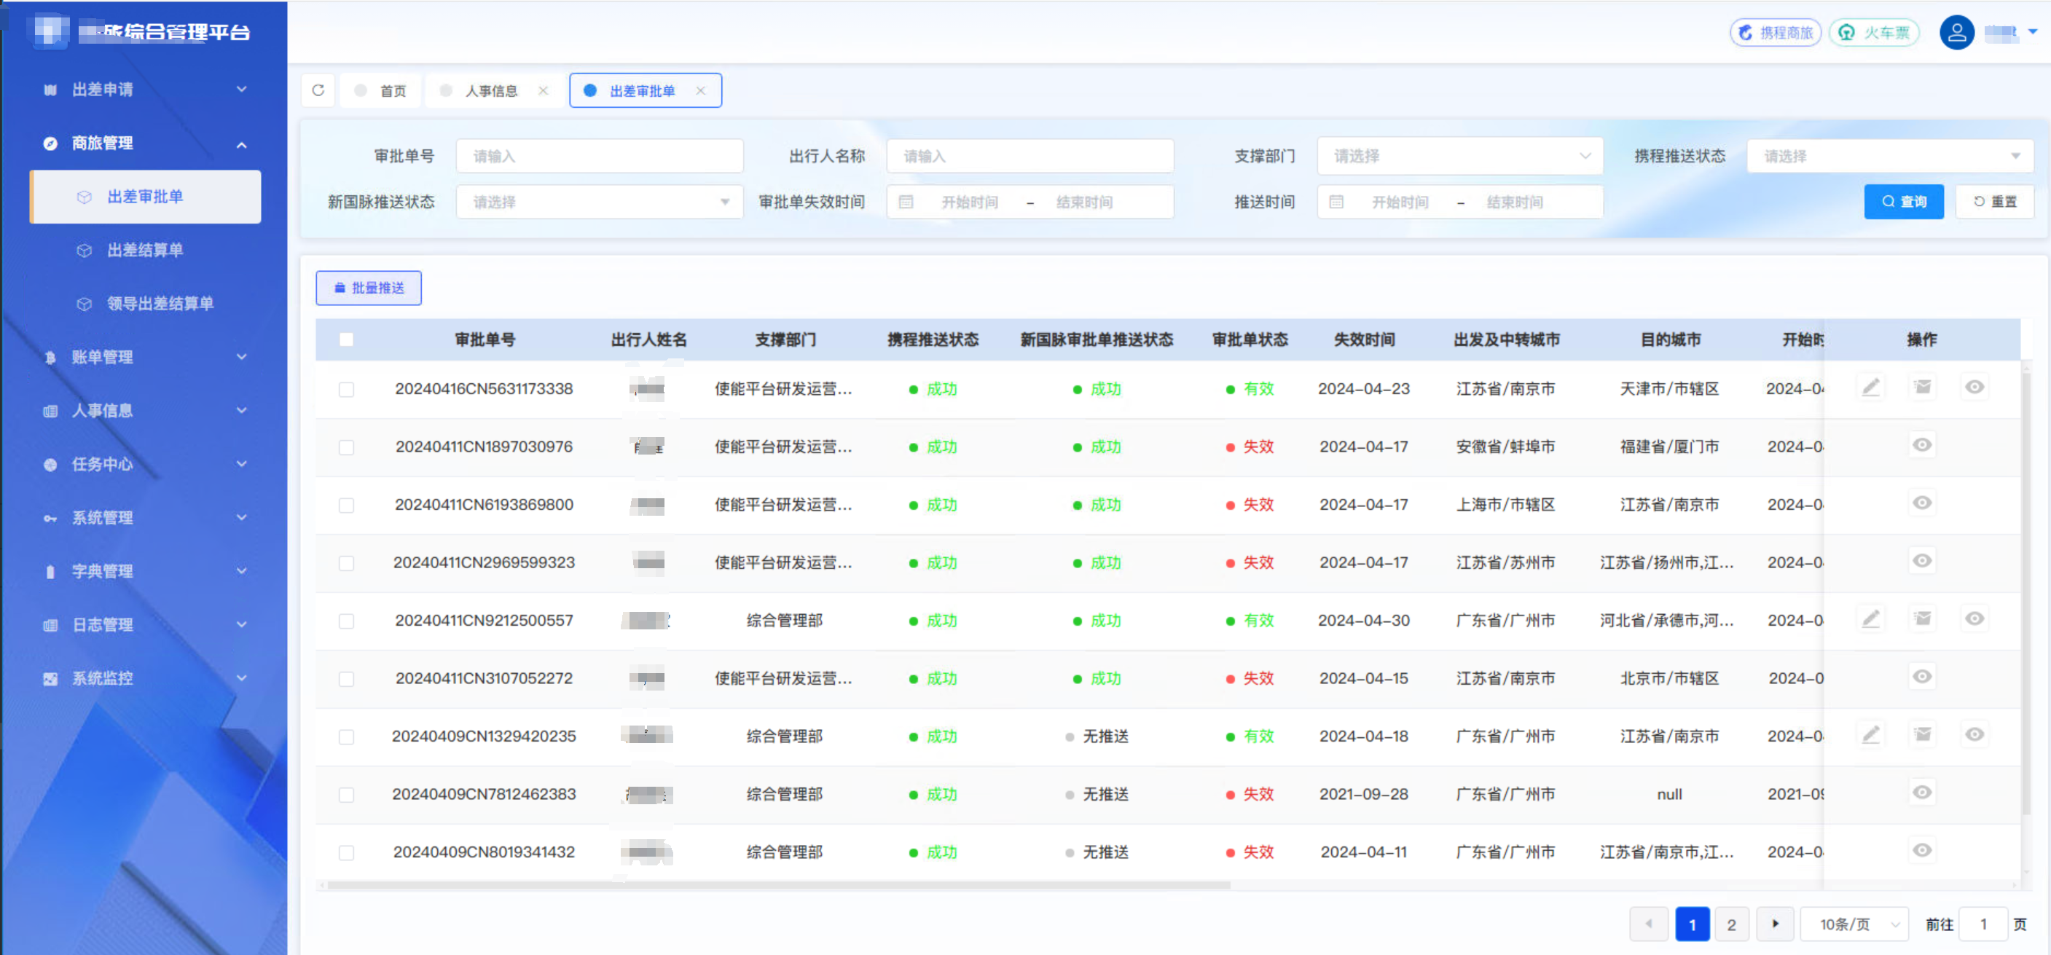Click edit pencil for 20240409CN1329420235
The height and width of the screenshot is (955, 2051).
point(1870,735)
